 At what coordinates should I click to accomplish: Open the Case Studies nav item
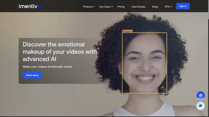pyautogui.click(x=138, y=7)
